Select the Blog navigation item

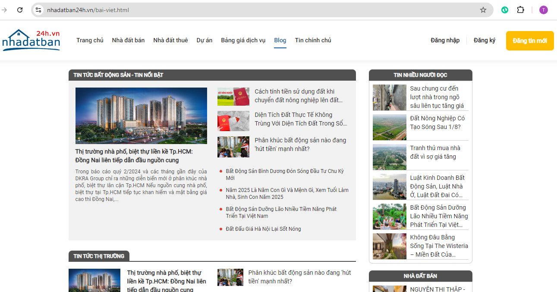click(x=280, y=40)
